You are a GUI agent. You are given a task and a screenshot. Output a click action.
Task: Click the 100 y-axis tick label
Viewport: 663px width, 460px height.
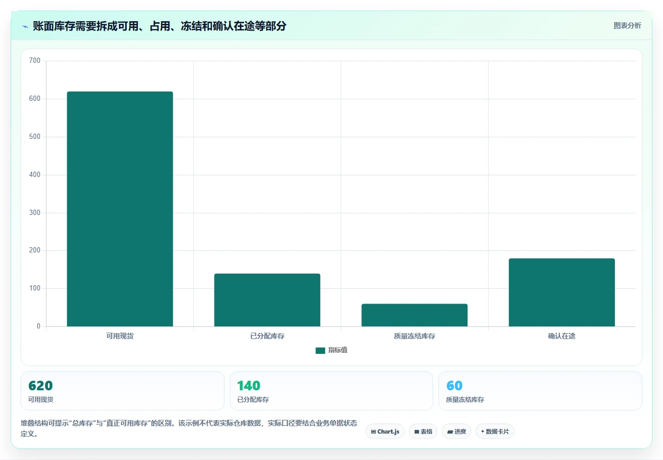(x=35, y=288)
